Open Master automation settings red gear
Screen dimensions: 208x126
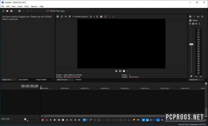tap(193, 24)
